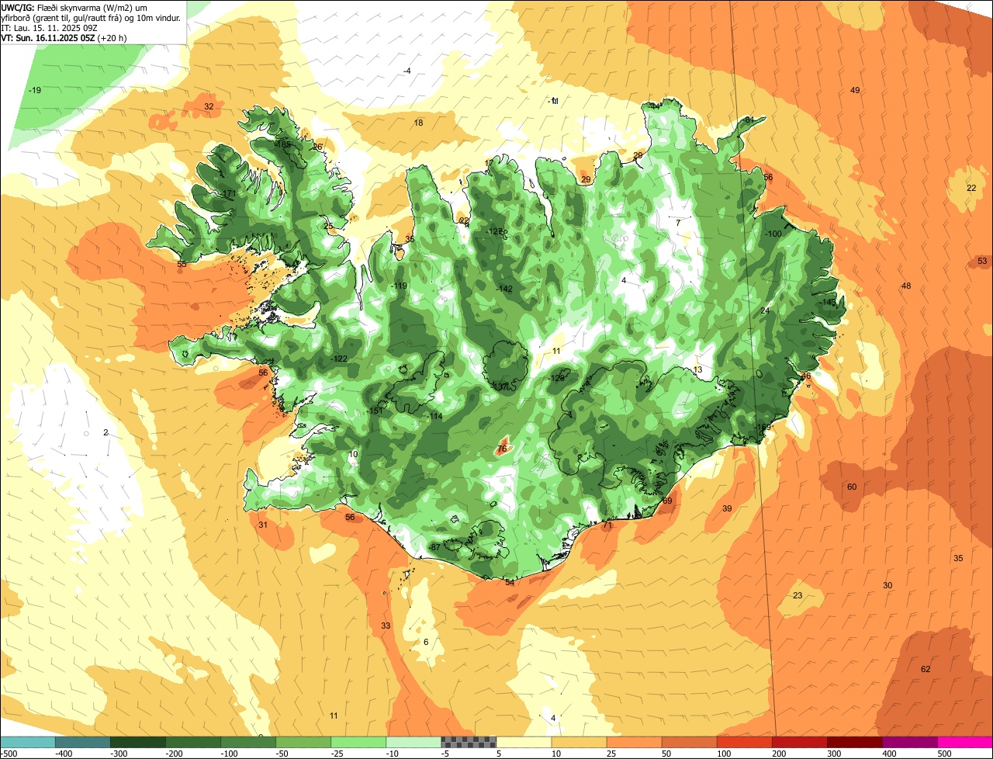Click legend swatch between 50 and 100
This screenshot has width=993, height=759.
[688, 742]
